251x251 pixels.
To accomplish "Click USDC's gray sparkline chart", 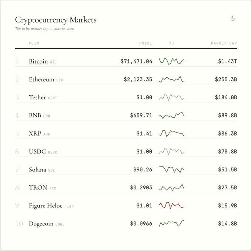I will click(x=171, y=151).
